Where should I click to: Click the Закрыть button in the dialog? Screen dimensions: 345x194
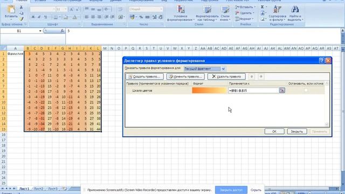(297, 131)
